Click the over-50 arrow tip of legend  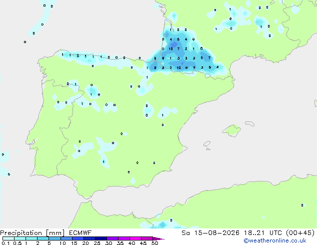[158, 238]
